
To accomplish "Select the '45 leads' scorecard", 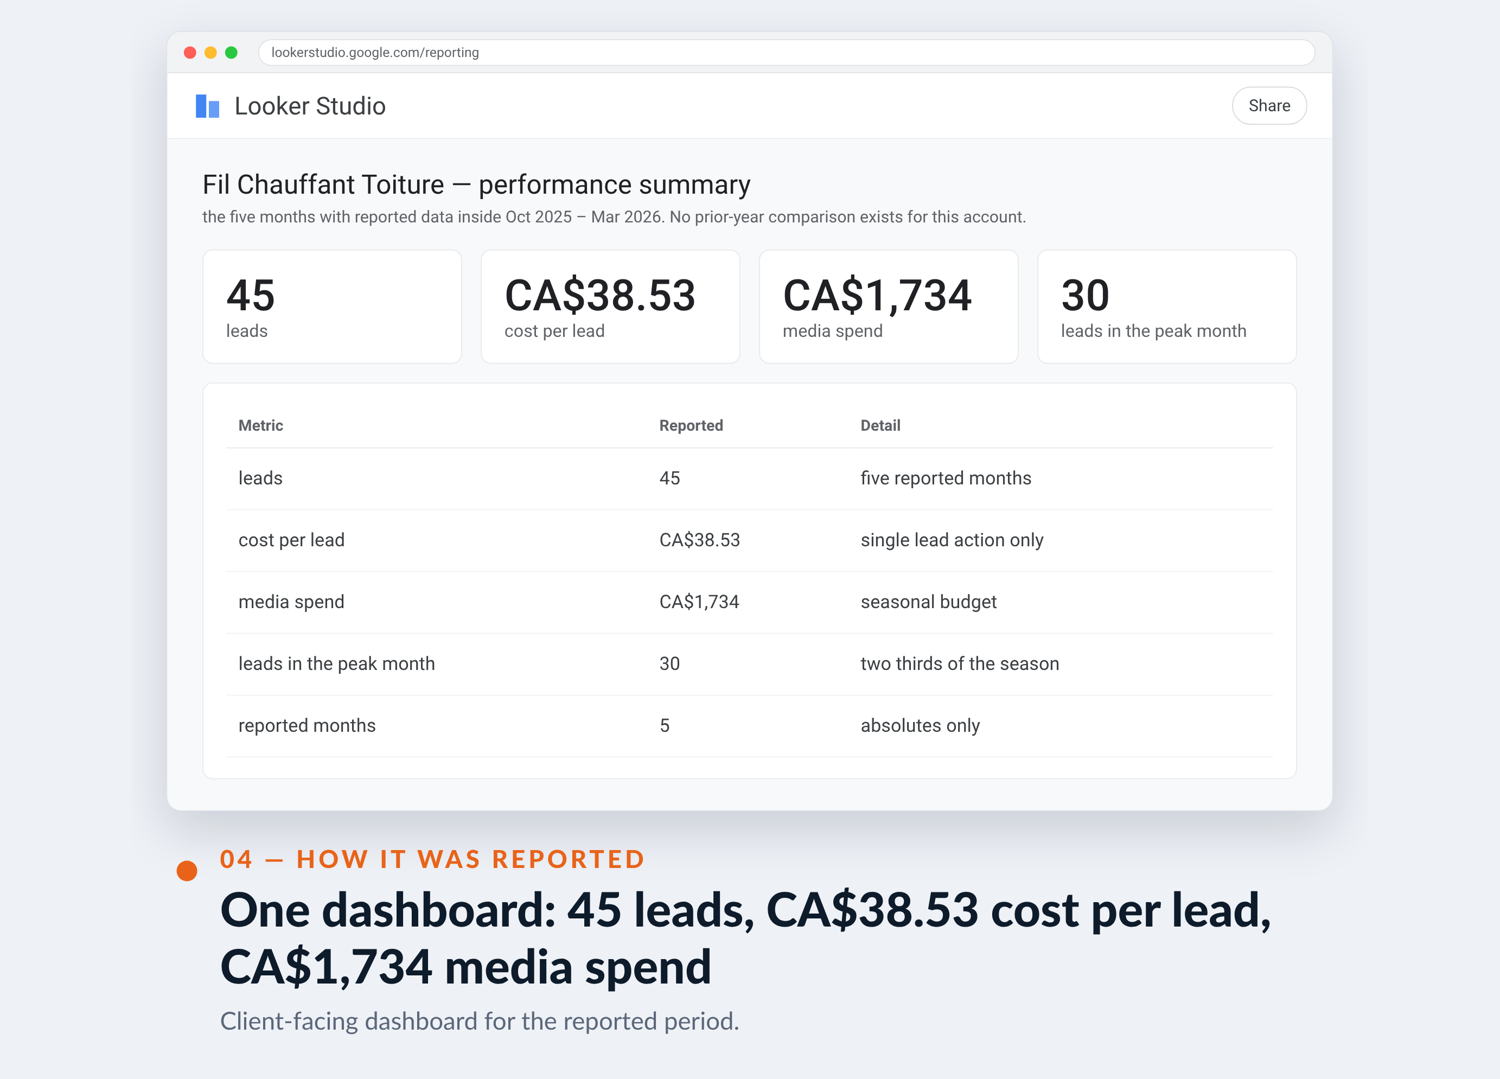I will tap(332, 307).
